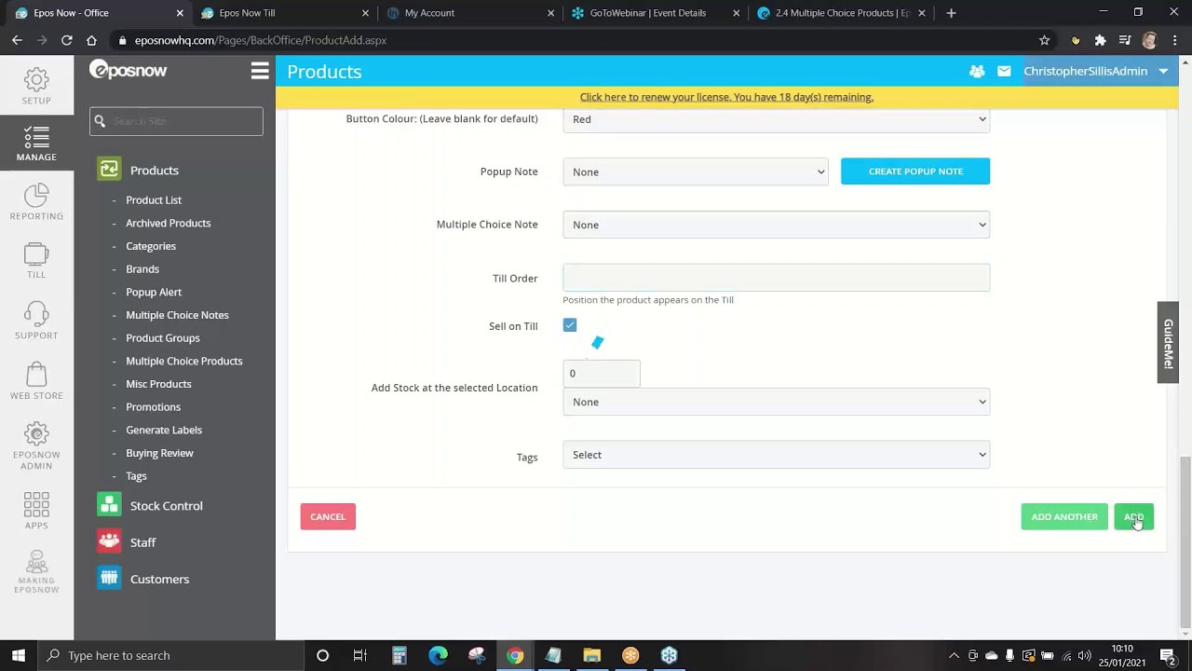Open Multiple Choice Products in sidebar
Image resolution: width=1192 pixels, height=671 pixels.
pyautogui.click(x=184, y=361)
